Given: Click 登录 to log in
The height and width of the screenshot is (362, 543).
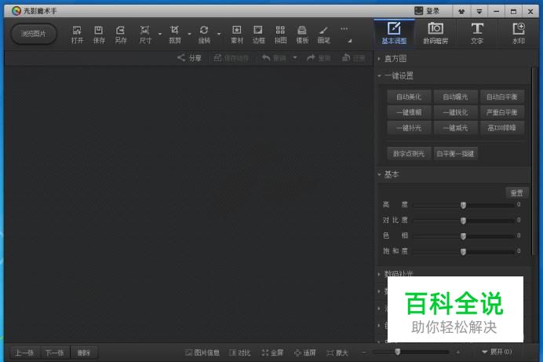Looking at the screenshot, I should click(428, 11).
